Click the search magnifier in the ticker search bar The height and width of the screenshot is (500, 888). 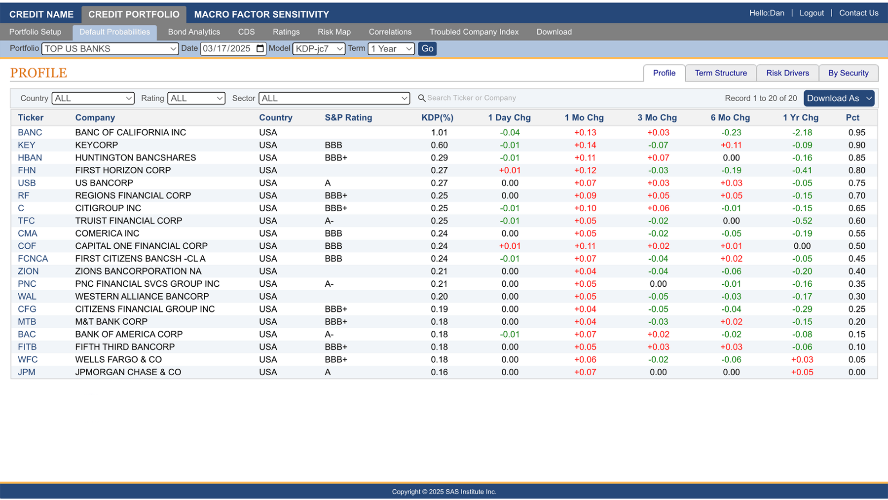[x=422, y=98]
